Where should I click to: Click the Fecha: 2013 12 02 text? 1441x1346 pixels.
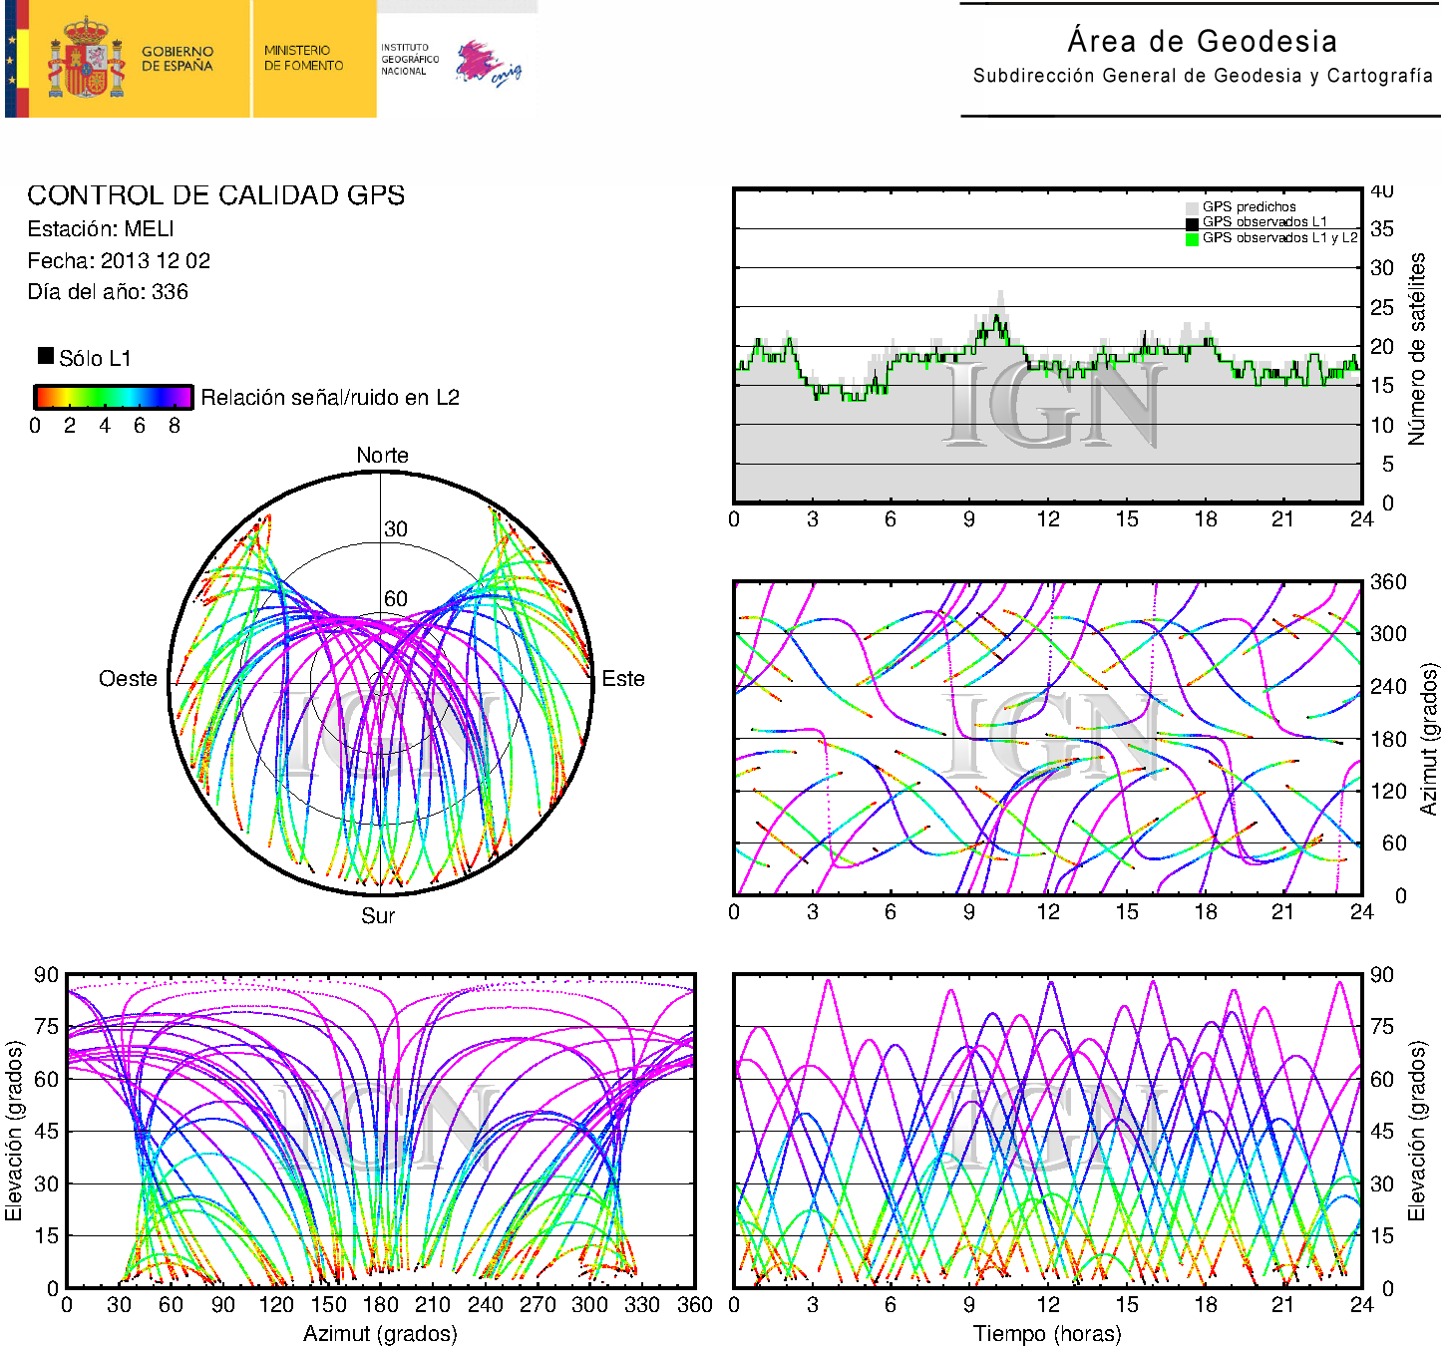tap(119, 261)
